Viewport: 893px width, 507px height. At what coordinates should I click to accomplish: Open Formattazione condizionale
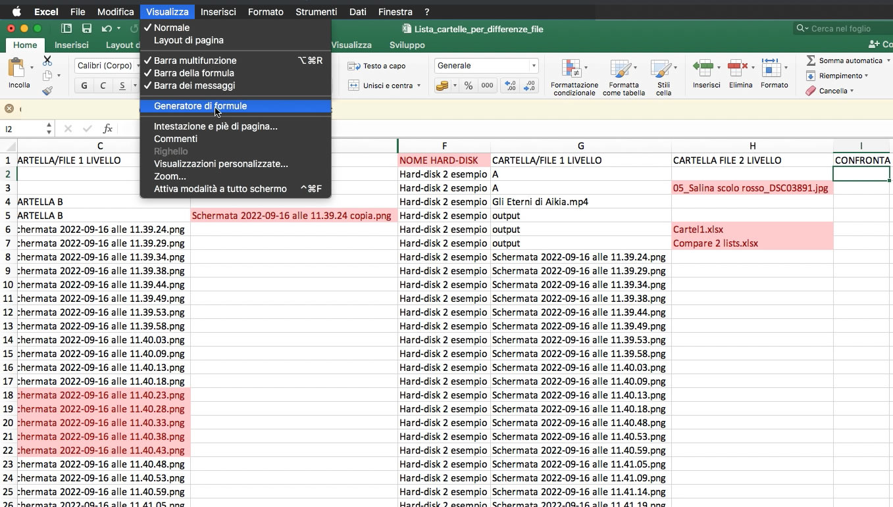[574, 78]
